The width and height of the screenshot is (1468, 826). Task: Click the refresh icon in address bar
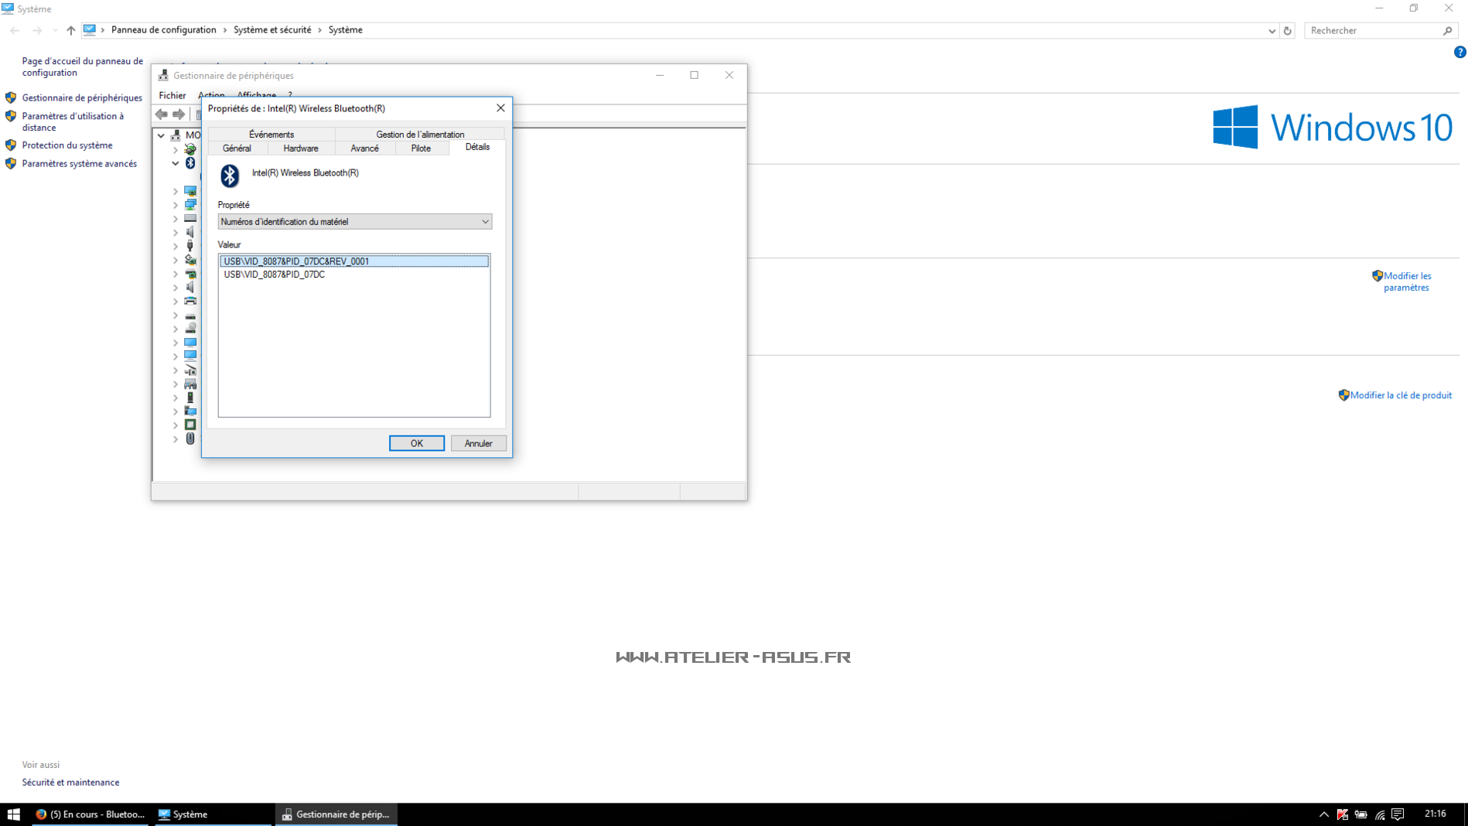1288,31
